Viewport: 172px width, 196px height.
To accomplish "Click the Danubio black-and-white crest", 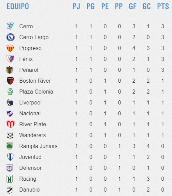I will click(10, 190).
